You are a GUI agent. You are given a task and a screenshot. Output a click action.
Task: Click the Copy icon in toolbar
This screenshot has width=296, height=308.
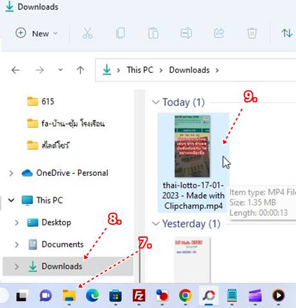(x=120, y=34)
